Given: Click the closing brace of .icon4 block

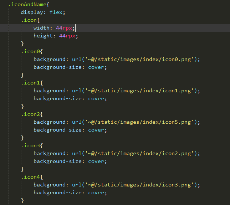Looking at the screenshot, I should tap(22, 201).
